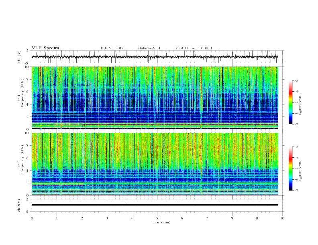Click the ch.2 color bar "log(PSD)(V²/Hz)" label

point(301,171)
